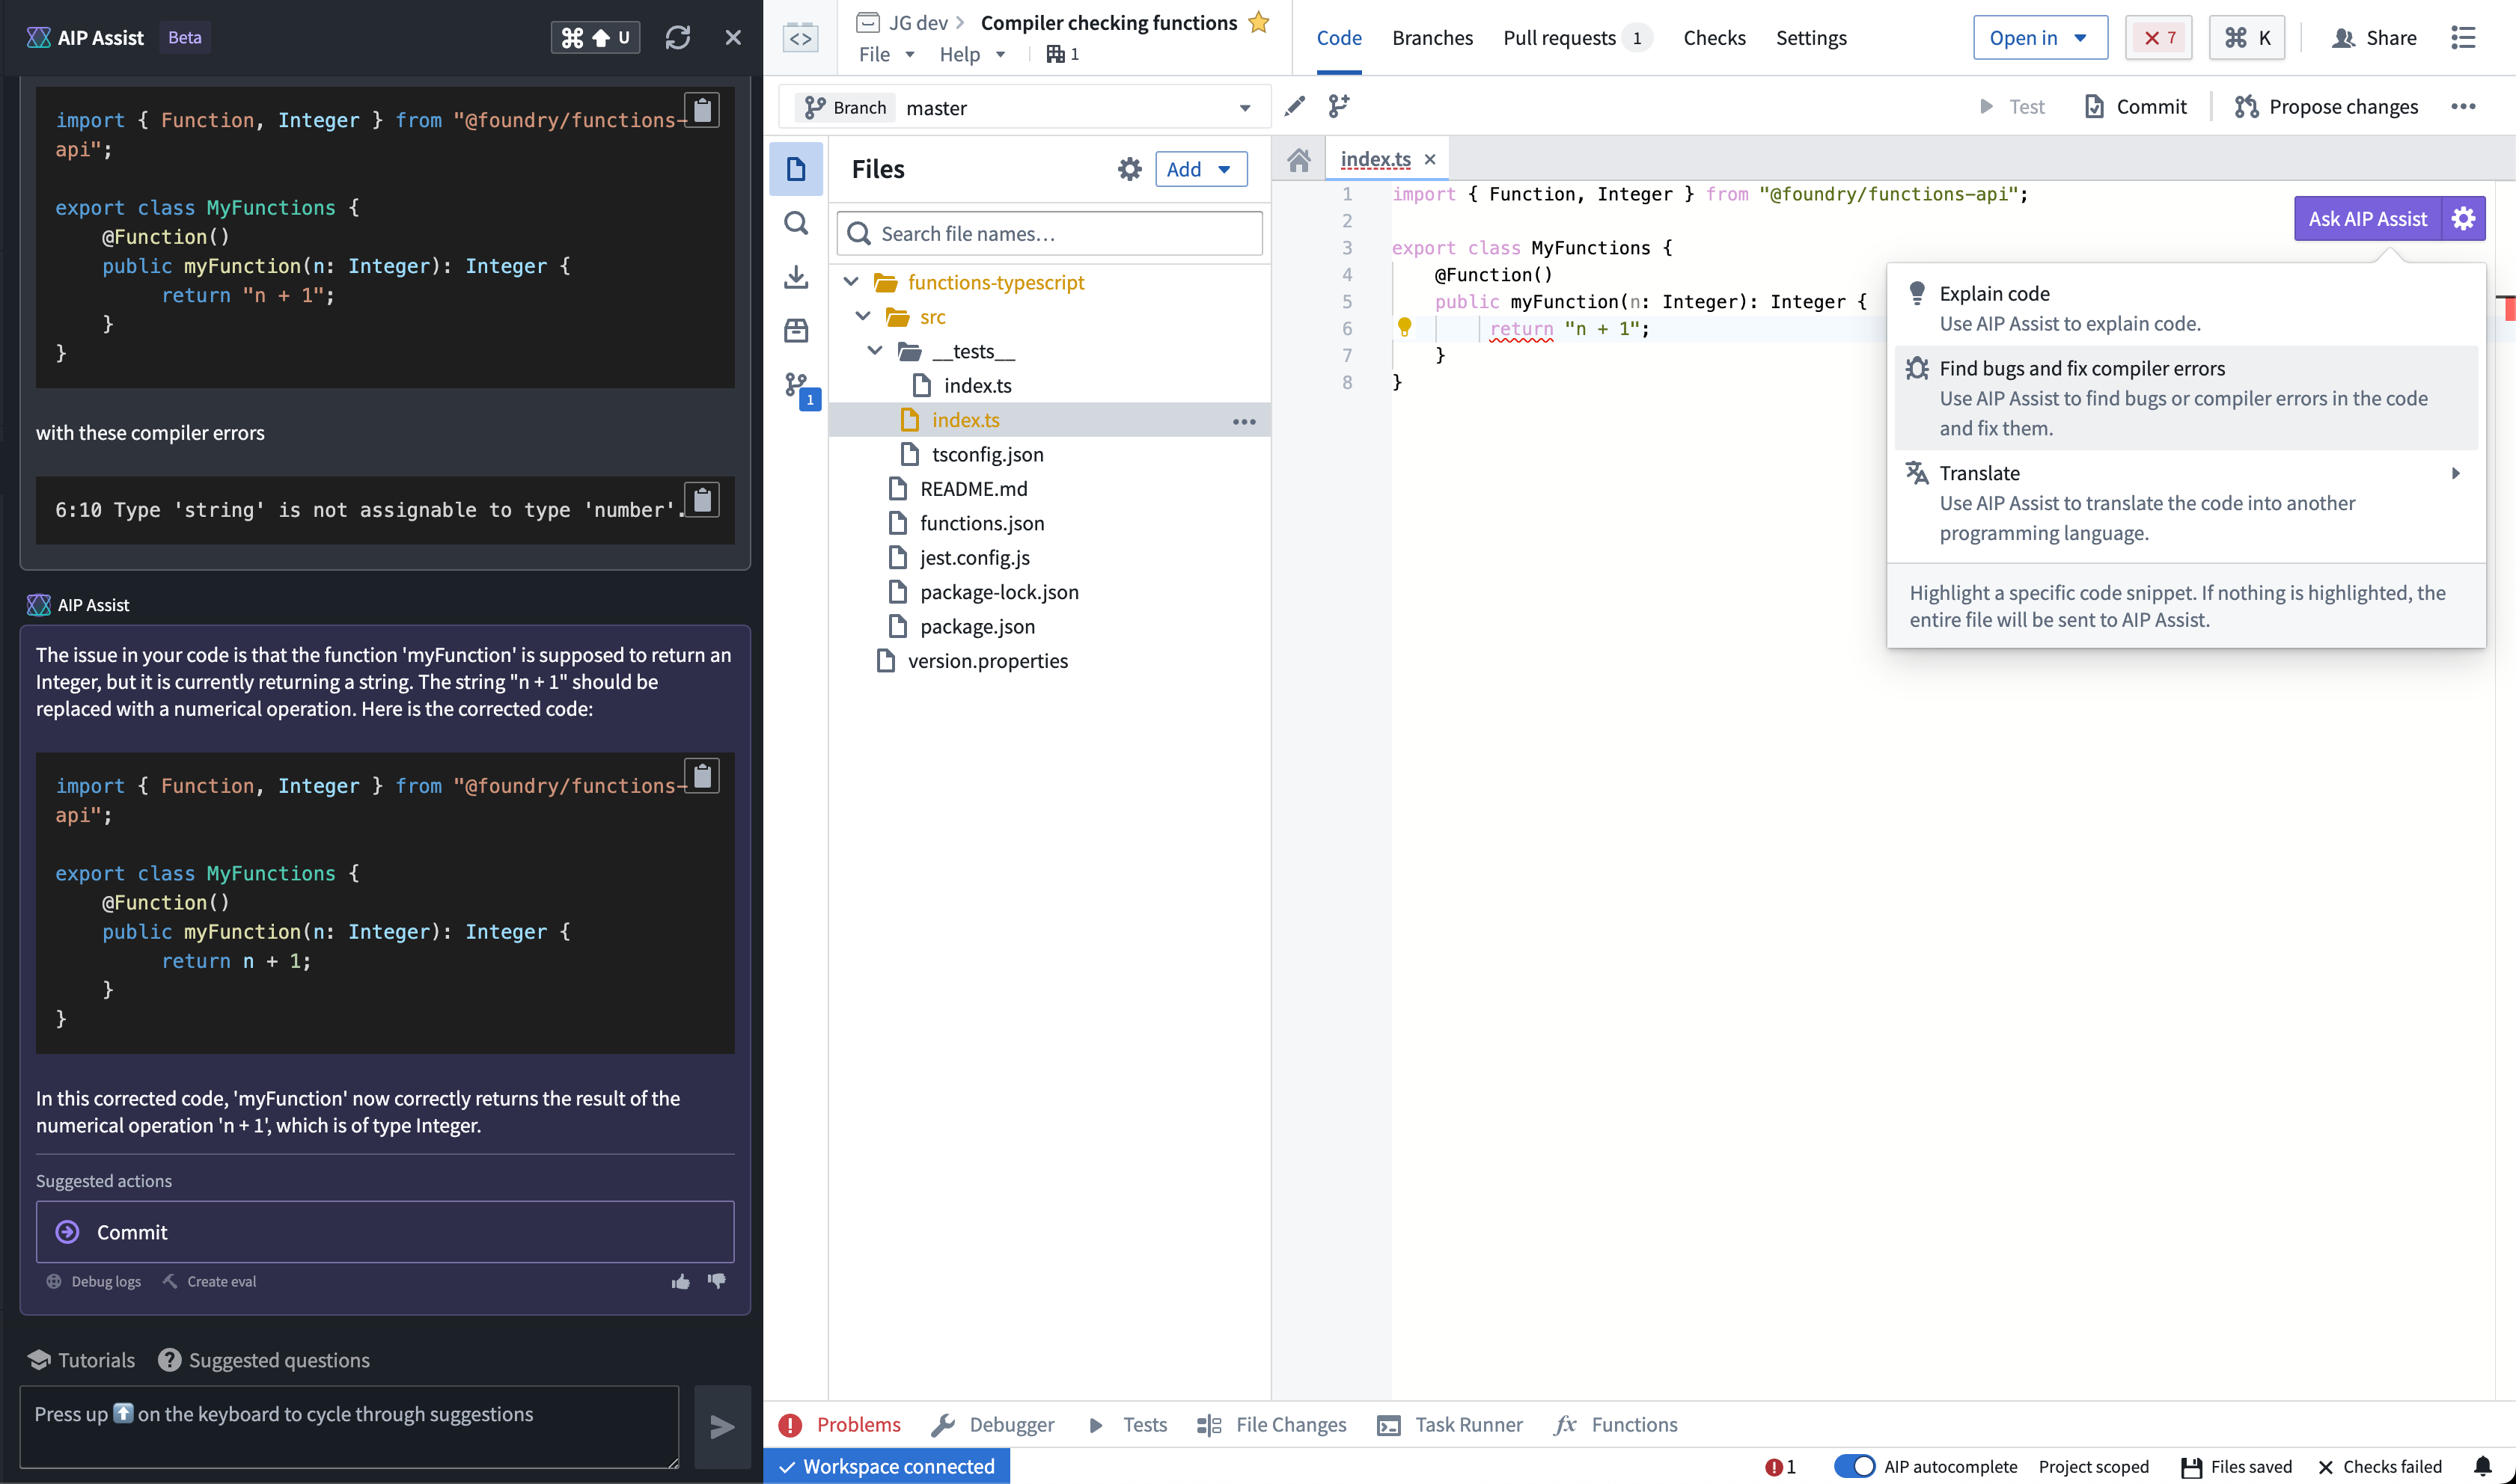2516x1484 pixels.
Task: Focus the Search file names field
Action: 1049,233
